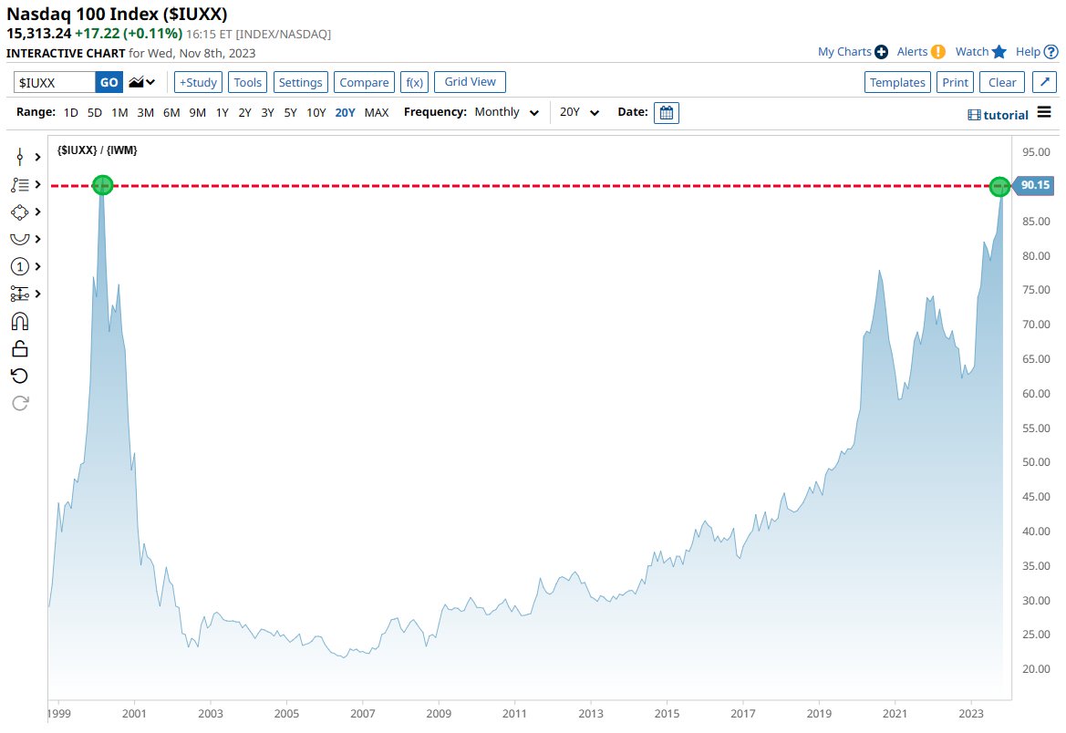Image resolution: width=1066 pixels, height=733 pixels.
Task: Click the Help question mark icon
Action: [x=1051, y=52]
